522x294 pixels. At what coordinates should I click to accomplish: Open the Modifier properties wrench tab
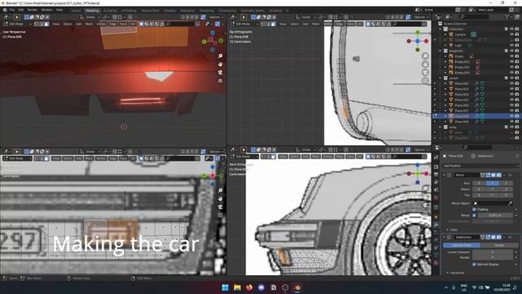coord(436,225)
